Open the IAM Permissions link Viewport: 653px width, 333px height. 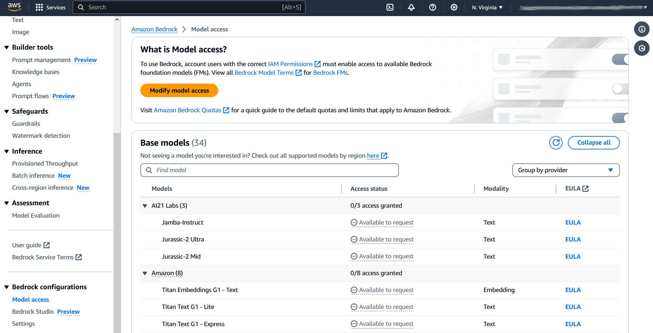pos(290,64)
